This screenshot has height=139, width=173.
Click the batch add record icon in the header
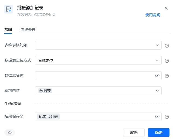click(x=9, y=9)
